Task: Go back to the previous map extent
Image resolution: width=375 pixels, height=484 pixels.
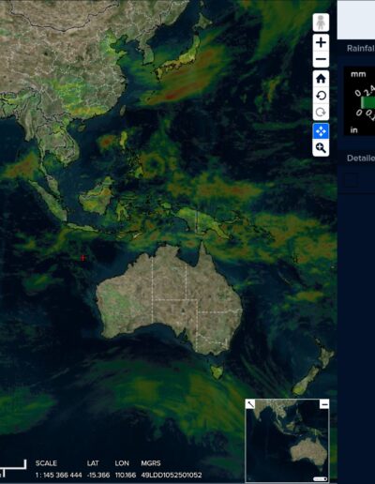Action: coord(321,96)
